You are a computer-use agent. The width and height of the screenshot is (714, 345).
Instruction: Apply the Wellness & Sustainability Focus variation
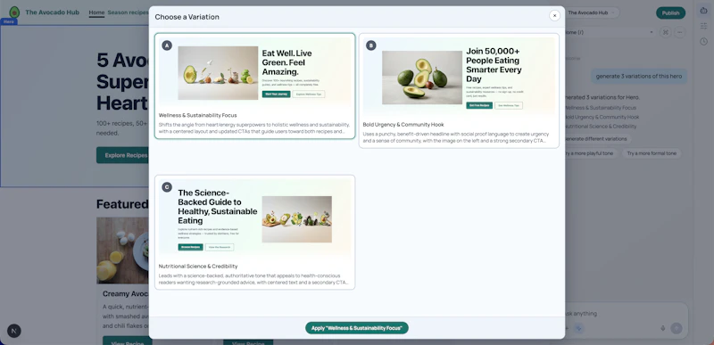point(356,328)
